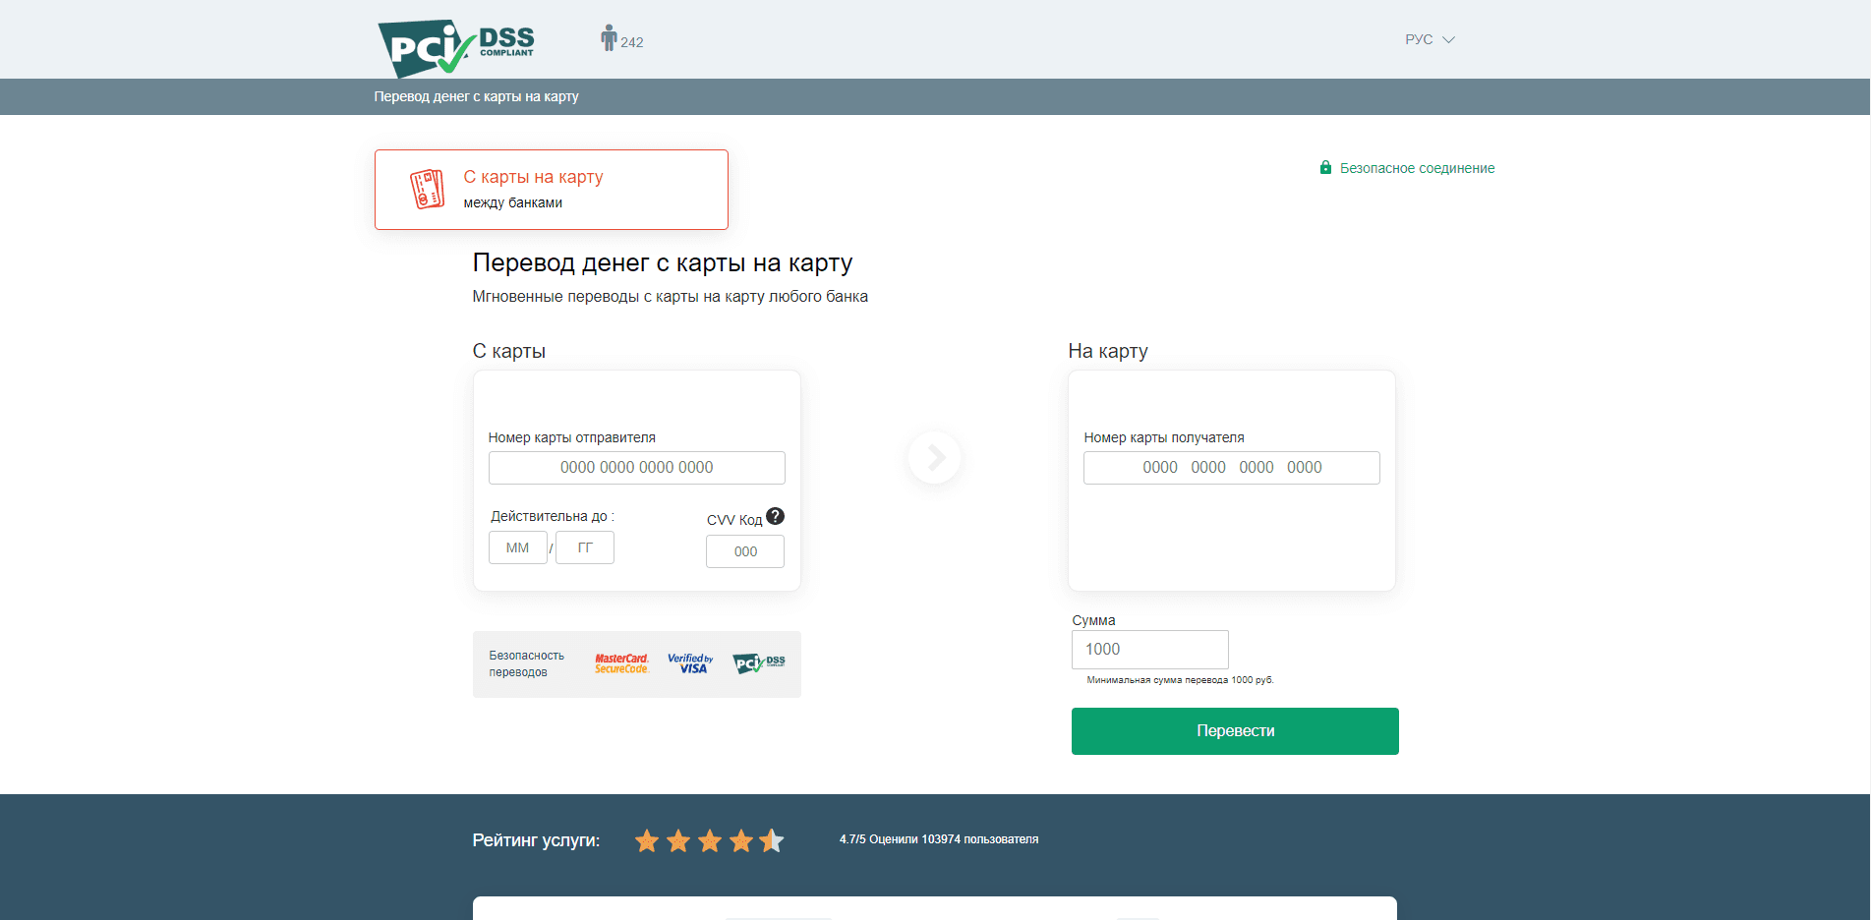This screenshot has width=1871, height=920.
Task: Click the expiry month MM field
Action: click(517, 547)
